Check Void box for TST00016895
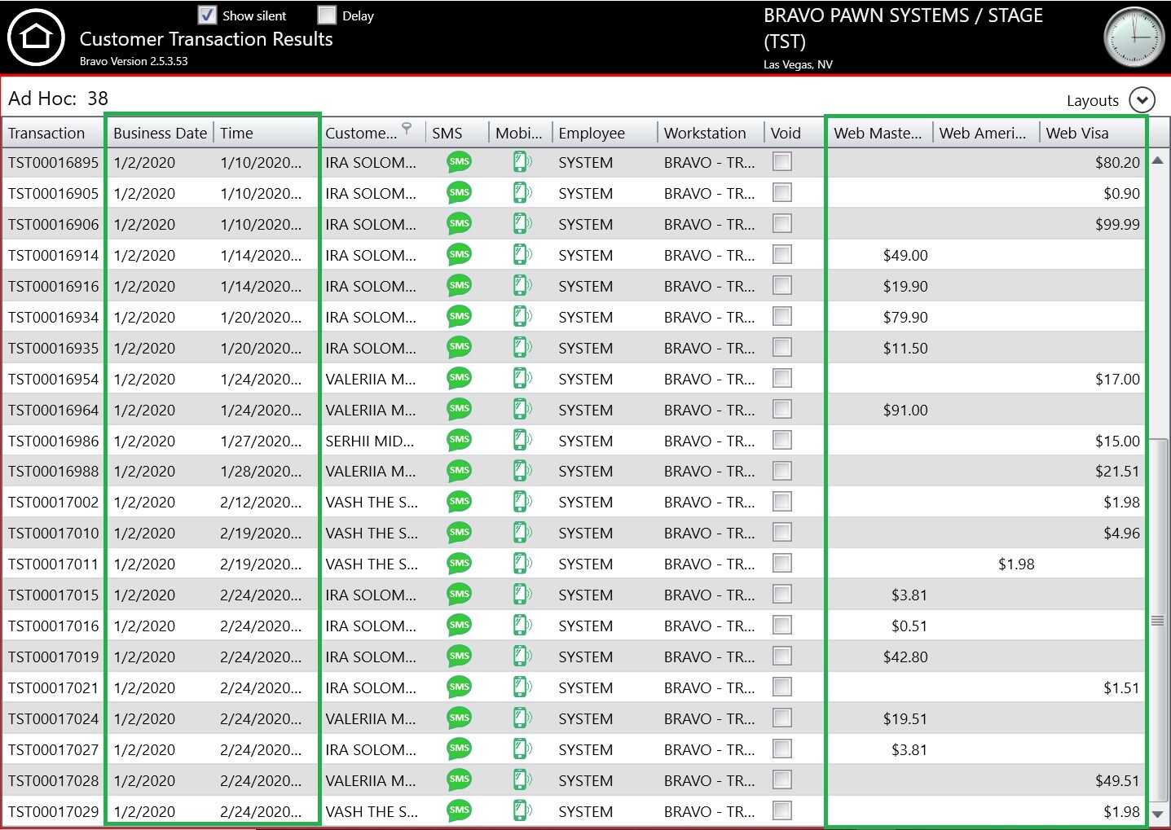This screenshot has height=830, width=1171. click(x=782, y=162)
